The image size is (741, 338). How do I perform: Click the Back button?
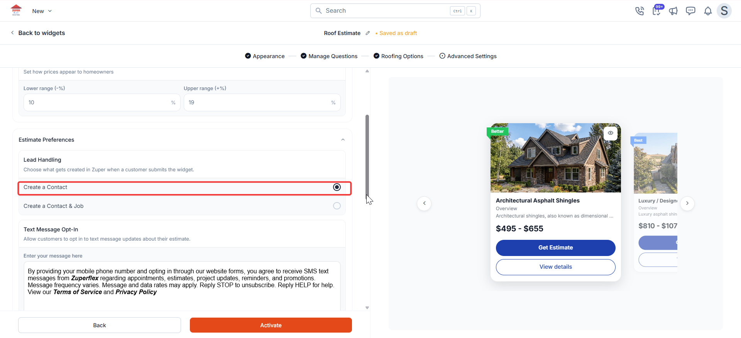(x=100, y=325)
